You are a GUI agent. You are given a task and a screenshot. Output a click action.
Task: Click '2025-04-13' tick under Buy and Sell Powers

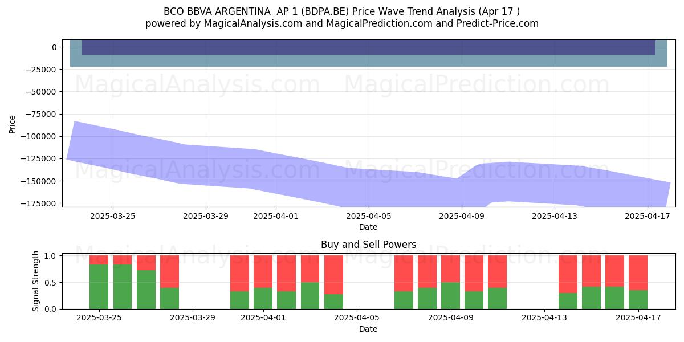pos(544,318)
